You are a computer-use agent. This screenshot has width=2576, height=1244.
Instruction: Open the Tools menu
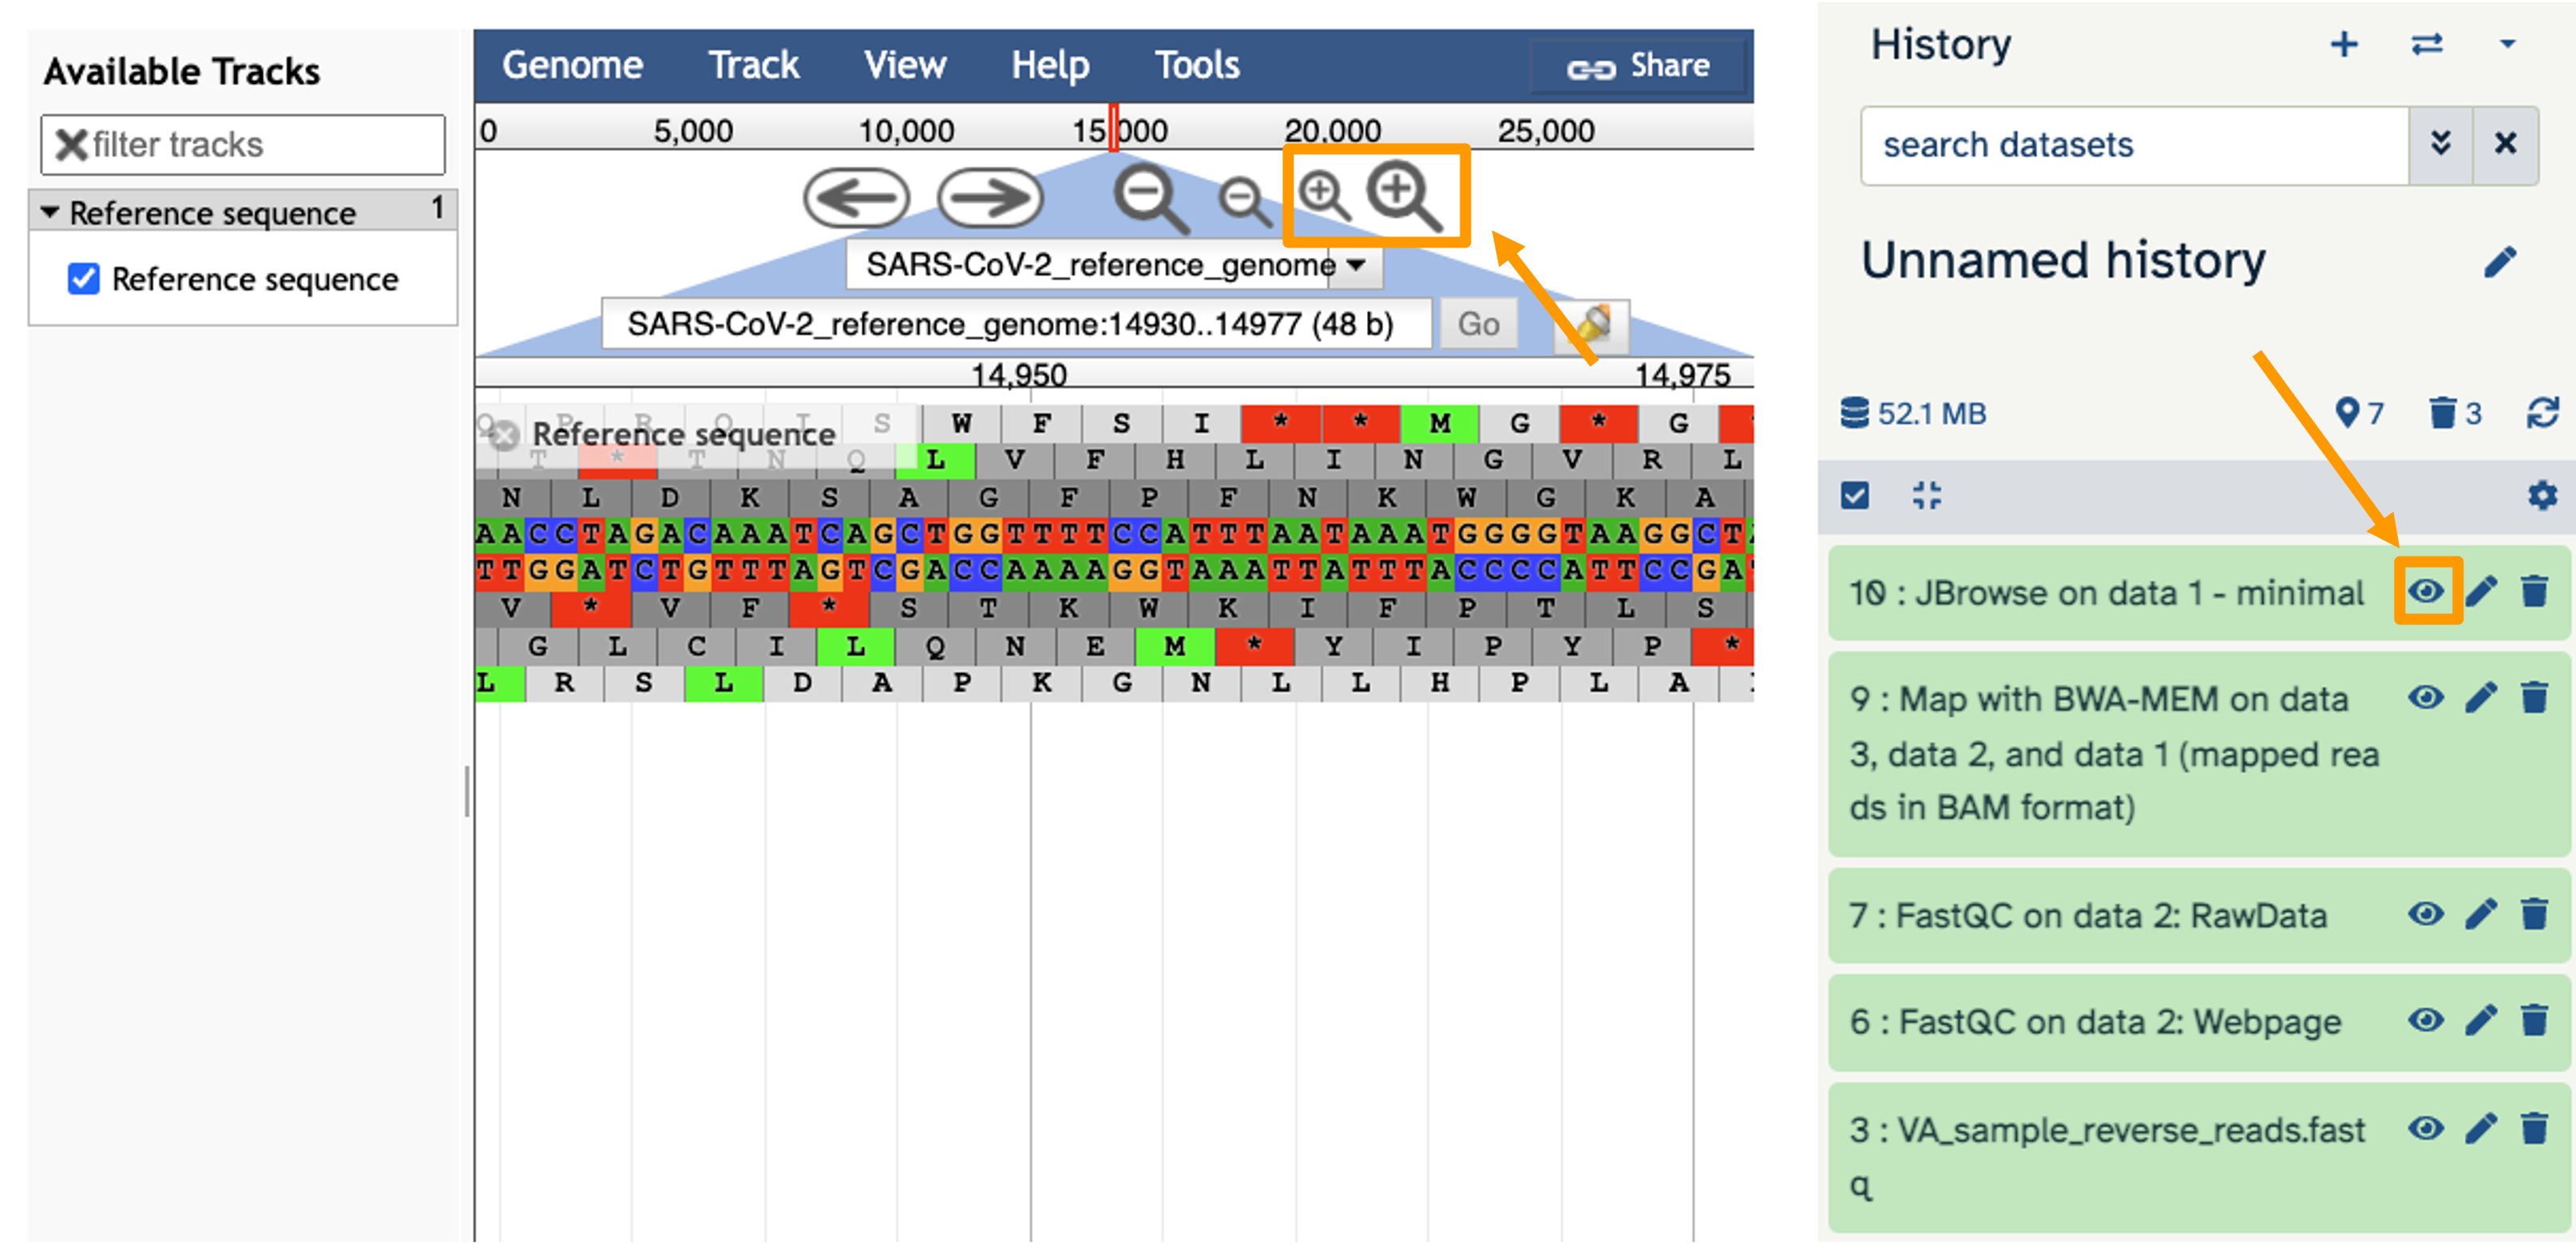pyautogui.click(x=1197, y=65)
